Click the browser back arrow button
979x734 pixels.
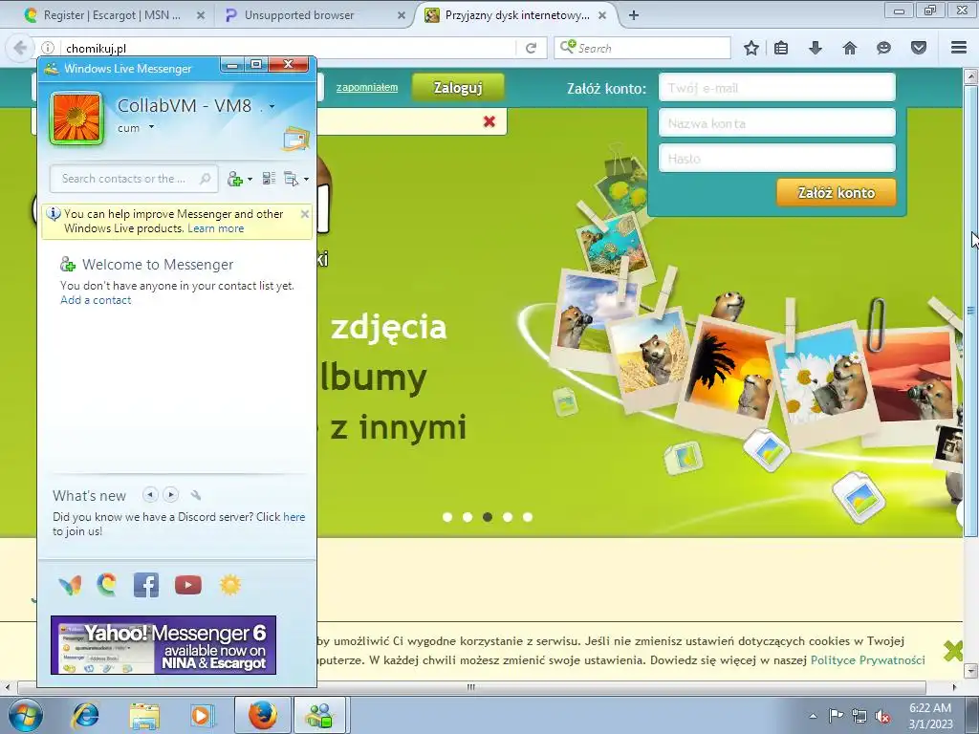[20, 48]
